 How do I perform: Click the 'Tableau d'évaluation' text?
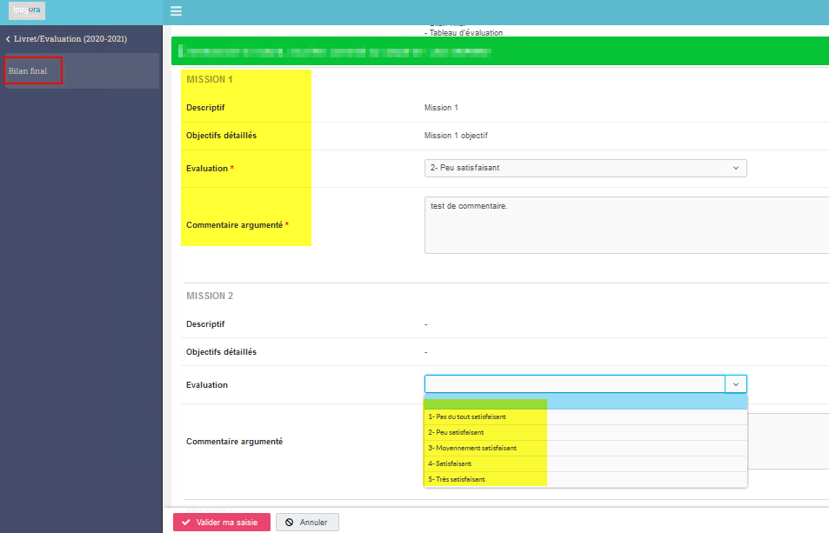pyautogui.click(x=465, y=33)
